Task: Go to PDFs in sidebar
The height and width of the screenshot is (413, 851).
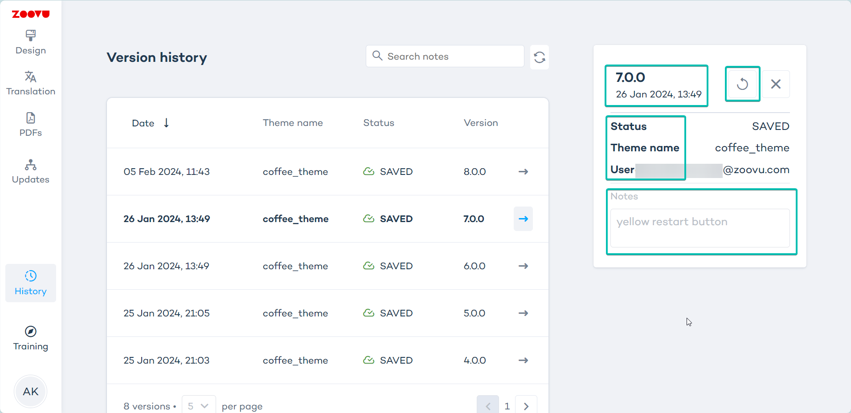Action: [x=30, y=125]
